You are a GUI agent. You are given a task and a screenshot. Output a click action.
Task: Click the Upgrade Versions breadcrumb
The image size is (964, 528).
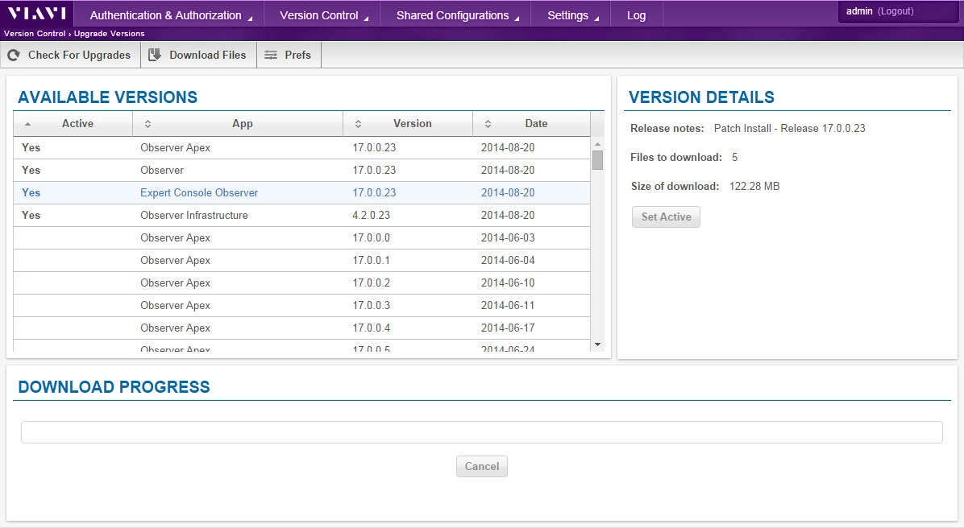tap(110, 34)
